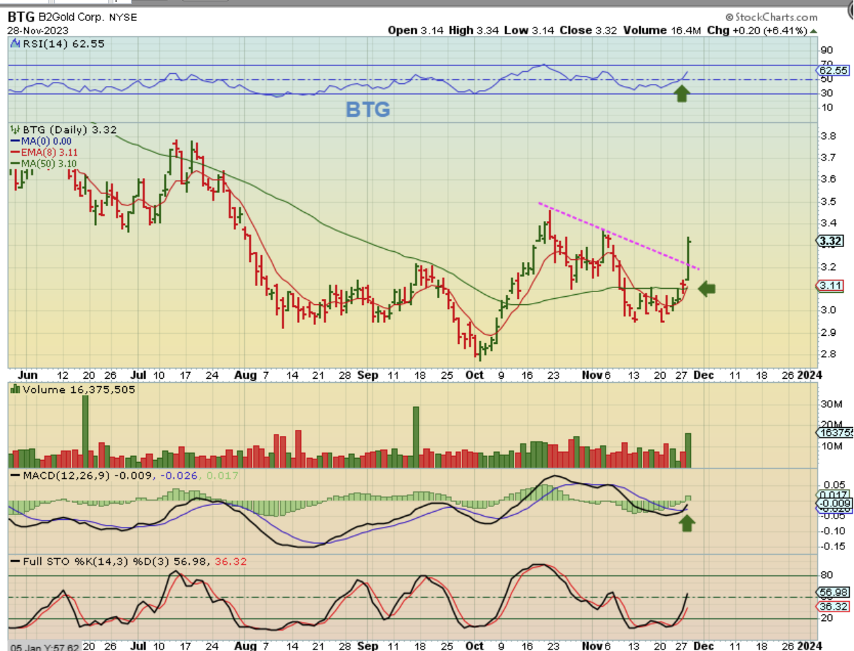Viewport: 854px width, 651px height.
Task: Click the StockCharts.com copyright logo
Action: tap(771, 17)
